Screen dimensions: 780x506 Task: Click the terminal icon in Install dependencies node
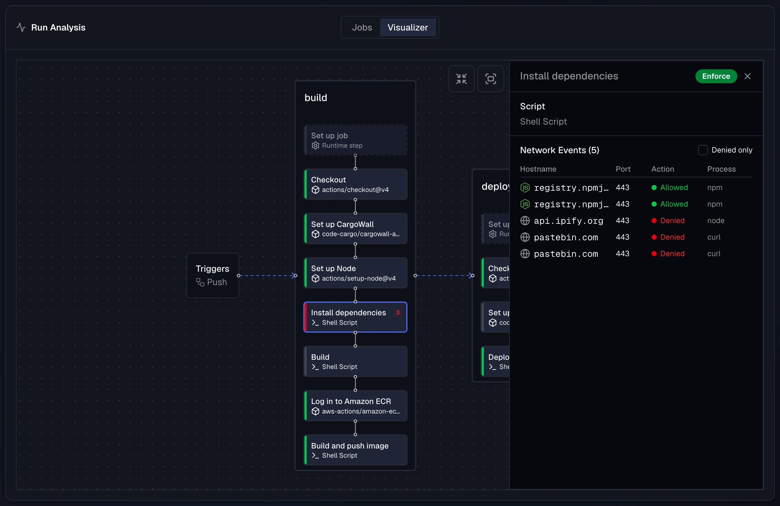click(x=315, y=323)
